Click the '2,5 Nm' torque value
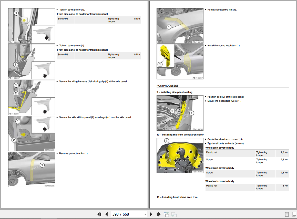This screenshot has width=297, height=219. [x=284, y=173]
